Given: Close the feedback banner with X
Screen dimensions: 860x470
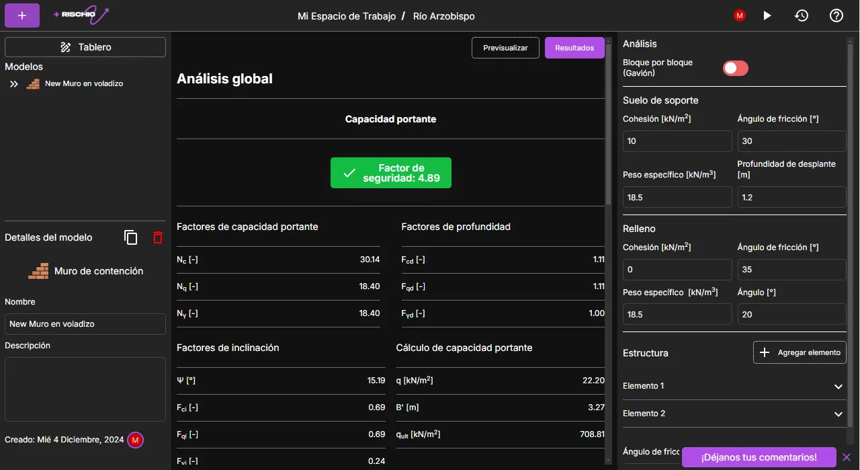Looking at the screenshot, I should click(x=846, y=457).
